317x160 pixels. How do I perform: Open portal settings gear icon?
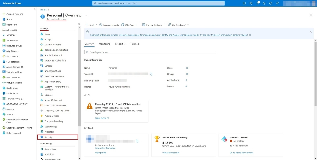pyautogui.click(x=264, y=3)
